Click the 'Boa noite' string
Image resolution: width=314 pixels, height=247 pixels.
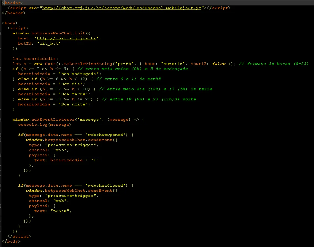73,104
